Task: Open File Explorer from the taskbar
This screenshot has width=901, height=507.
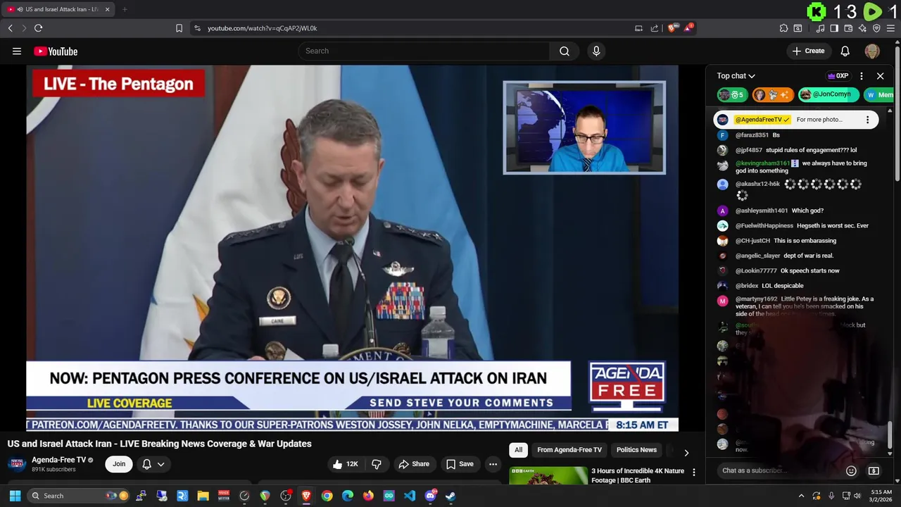Action: click(203, 496)
